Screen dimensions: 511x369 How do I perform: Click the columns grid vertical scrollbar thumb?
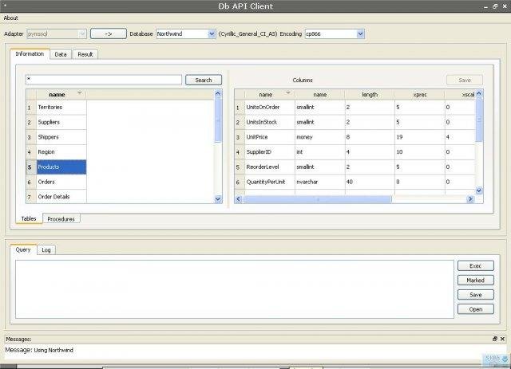479,120
